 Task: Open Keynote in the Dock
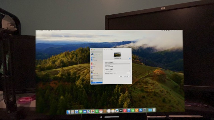129,110
